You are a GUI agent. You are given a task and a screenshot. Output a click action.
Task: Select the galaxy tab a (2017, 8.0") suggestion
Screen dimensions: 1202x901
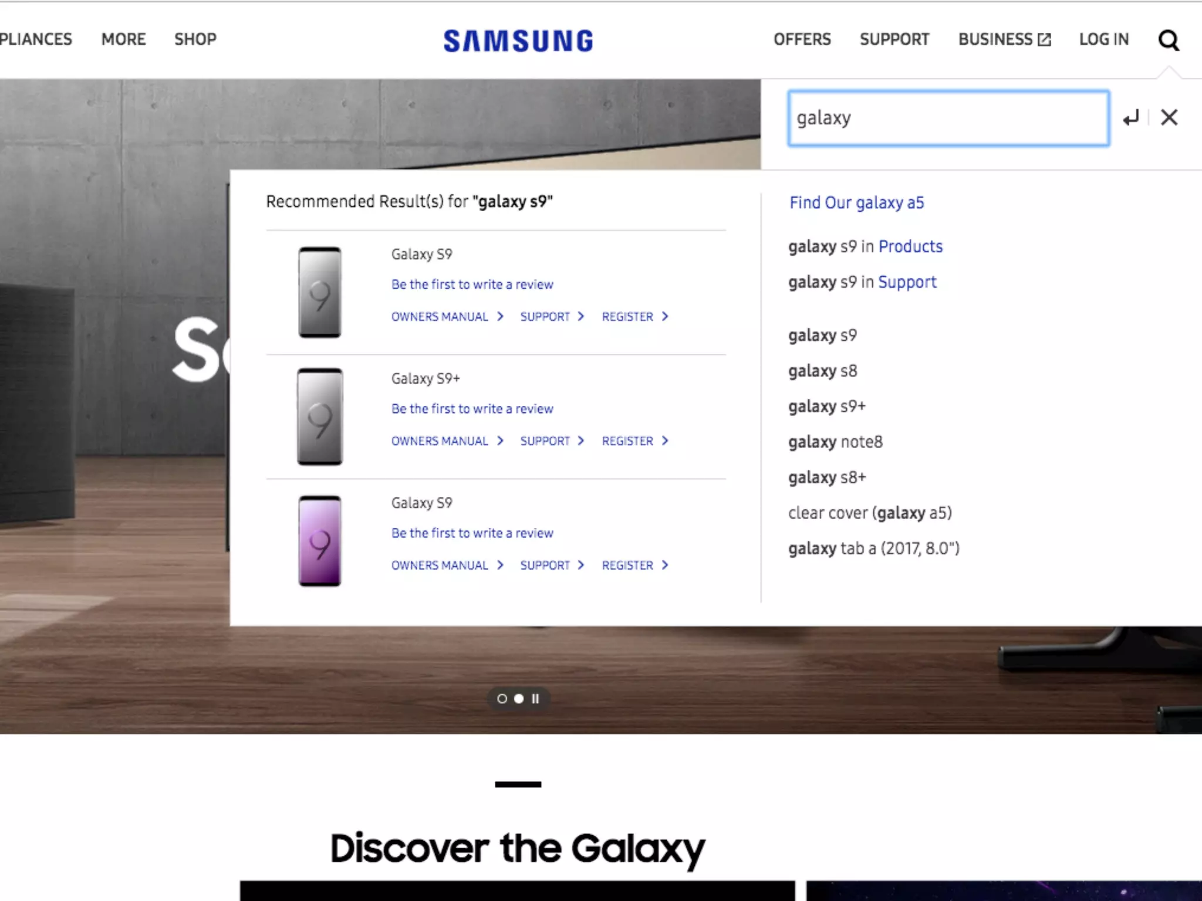click(x=874, y=548)
